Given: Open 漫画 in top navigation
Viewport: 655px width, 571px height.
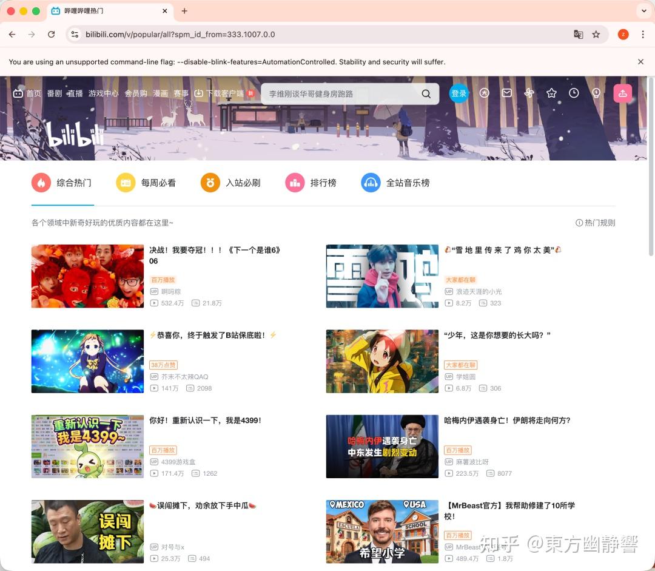Looking at the screenshot, I should pyautogui.click(x=160, y=93).
